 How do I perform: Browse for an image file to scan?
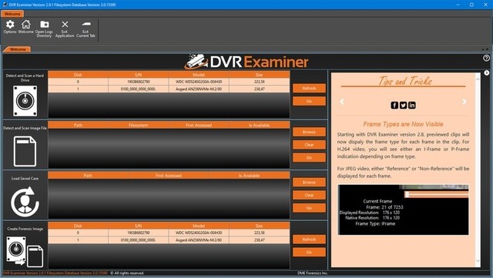pyautogui.click(x=309, y=132)
